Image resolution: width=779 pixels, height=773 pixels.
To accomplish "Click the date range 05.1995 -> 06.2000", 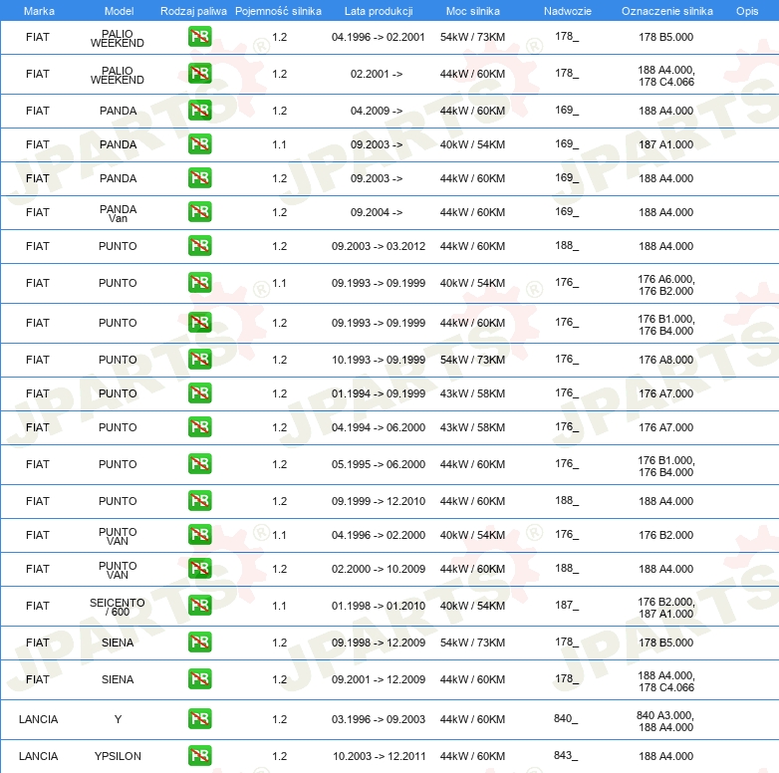I will pyautogui.click(x=379, y=464).
